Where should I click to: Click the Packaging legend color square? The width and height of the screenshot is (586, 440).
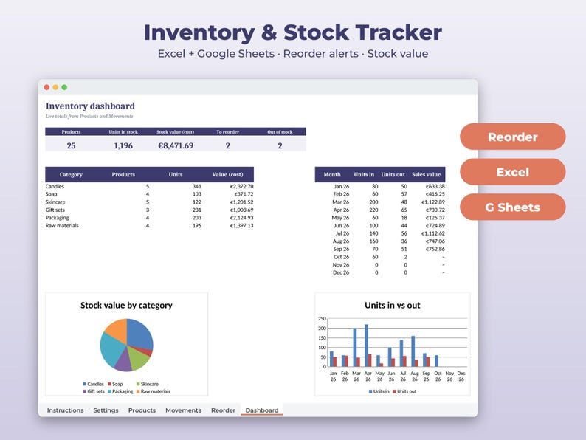(109, 391)
